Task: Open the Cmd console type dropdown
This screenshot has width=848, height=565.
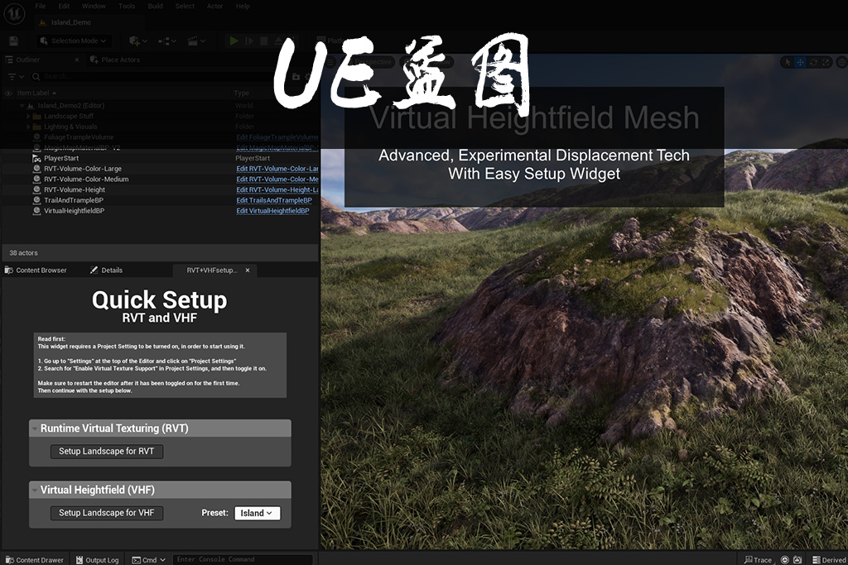Action: (149, 559)
